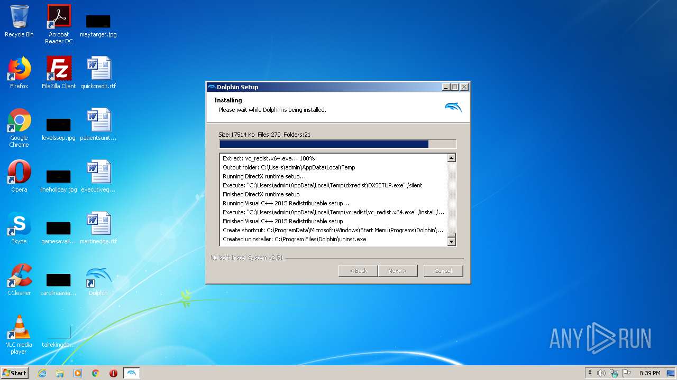Select the 'Create shortcut' log line
Screen dimensions: 677x380
333,230
